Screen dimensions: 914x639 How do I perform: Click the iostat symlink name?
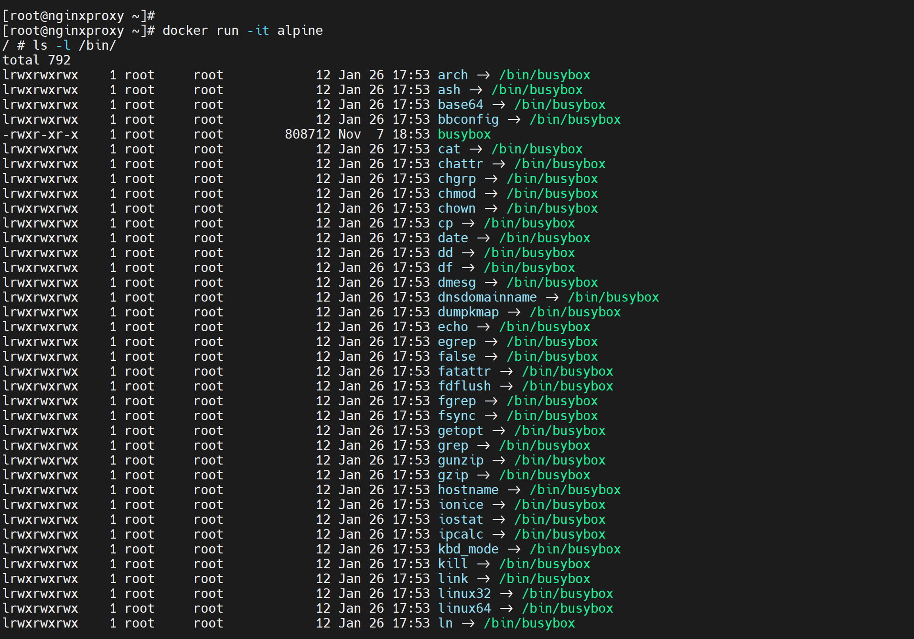pos(460,520)
